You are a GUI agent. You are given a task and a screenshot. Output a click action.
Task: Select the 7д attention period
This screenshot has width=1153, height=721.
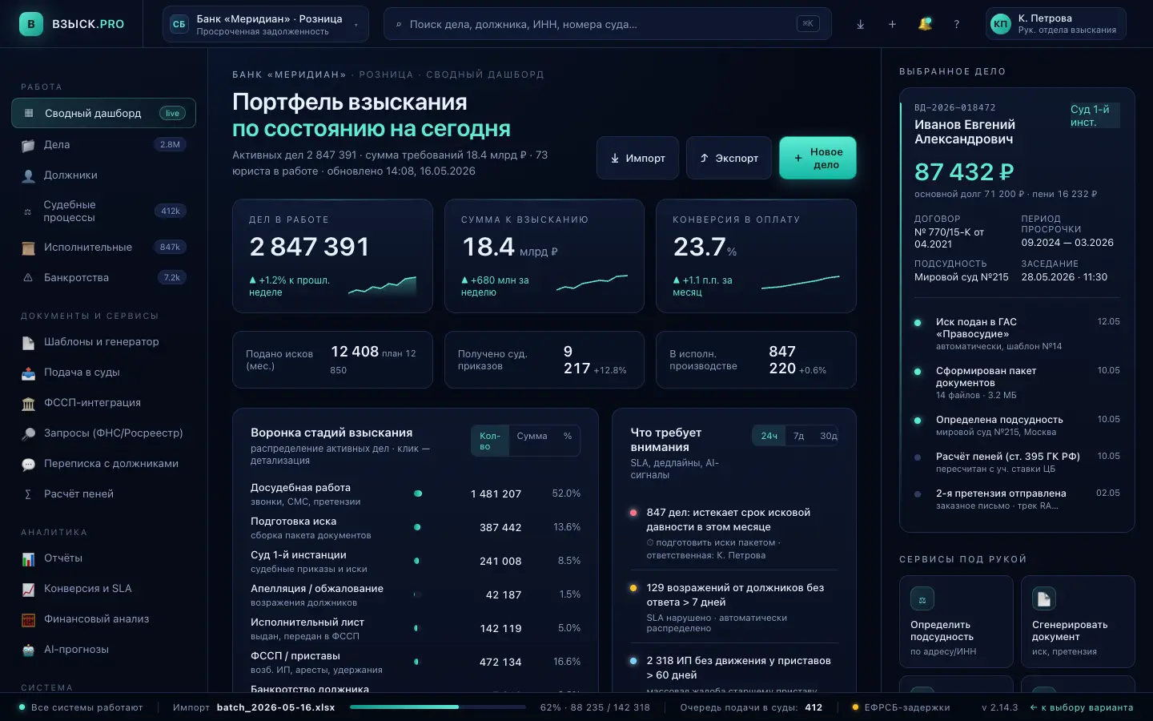coord(799,437)
